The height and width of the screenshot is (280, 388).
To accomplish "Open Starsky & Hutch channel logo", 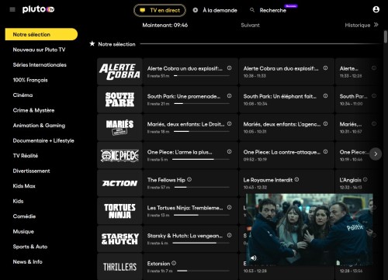I will [x=120, y=239].
